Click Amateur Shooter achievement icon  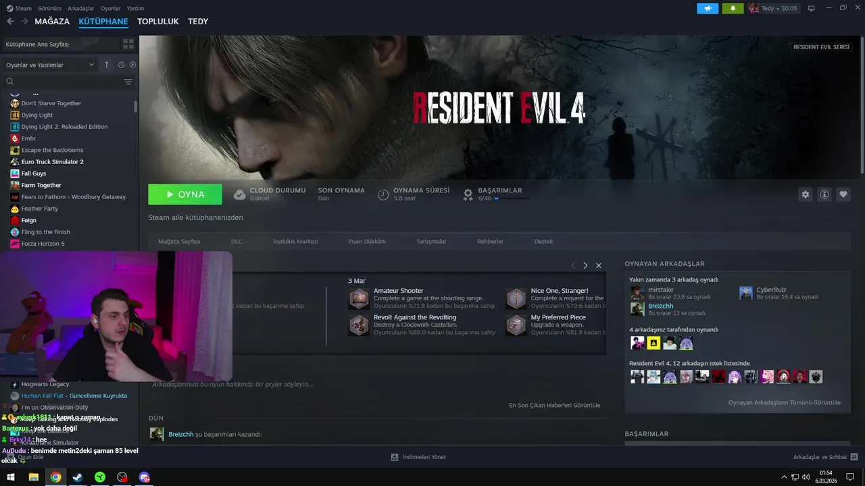coord(359,298)
